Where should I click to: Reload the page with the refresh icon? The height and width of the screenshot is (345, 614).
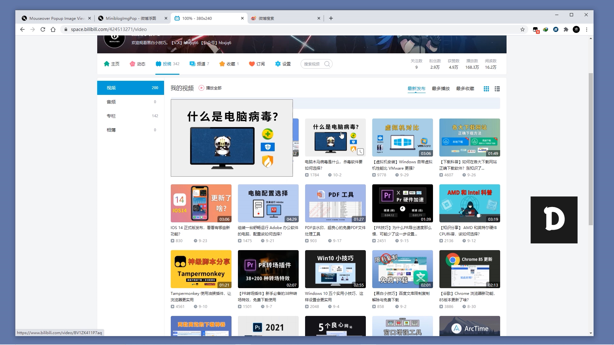(x=43, y=29)
